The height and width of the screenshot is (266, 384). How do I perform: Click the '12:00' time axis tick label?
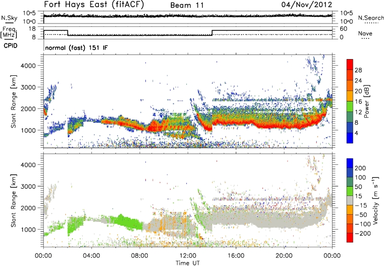tap(188, 256)
